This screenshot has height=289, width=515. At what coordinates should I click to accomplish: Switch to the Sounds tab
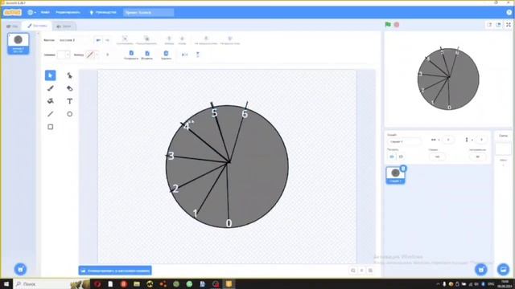point(64,26)
